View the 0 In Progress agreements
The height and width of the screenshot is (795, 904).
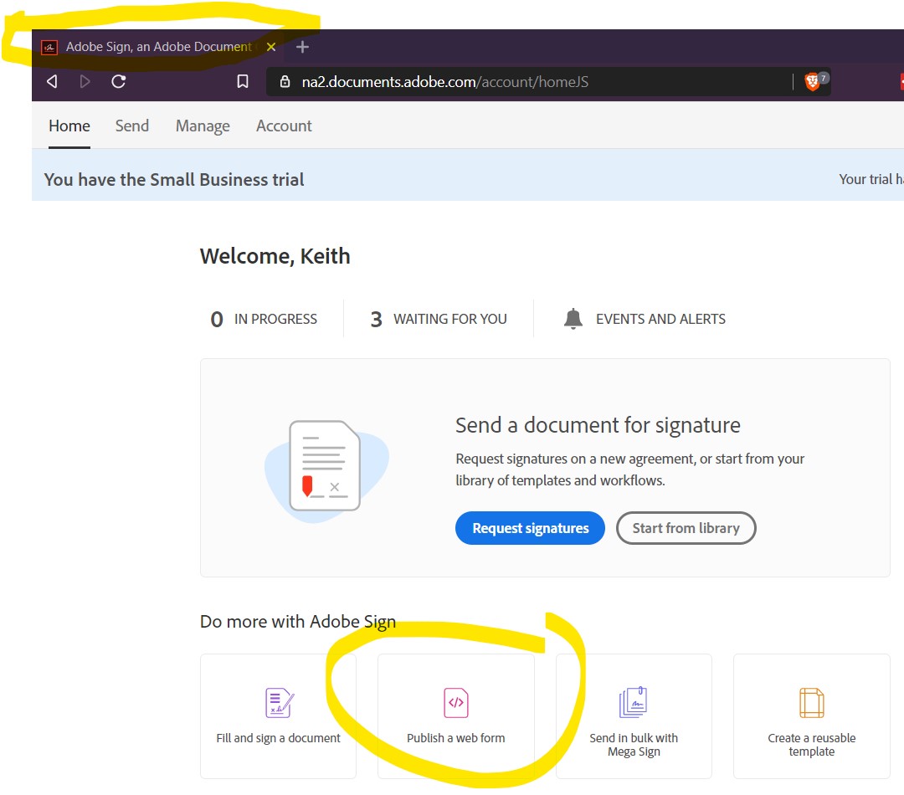point(264,319)
